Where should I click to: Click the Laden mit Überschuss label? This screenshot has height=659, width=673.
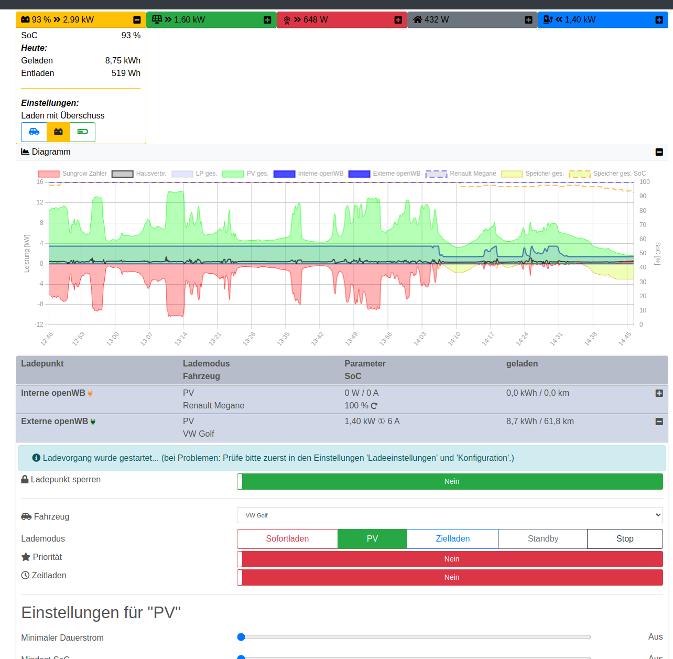tap(63, 116)
